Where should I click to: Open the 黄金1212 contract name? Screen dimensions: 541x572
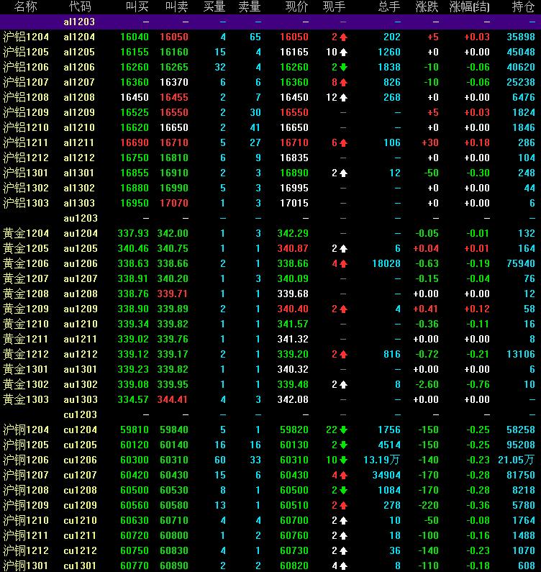coord(27,354)
